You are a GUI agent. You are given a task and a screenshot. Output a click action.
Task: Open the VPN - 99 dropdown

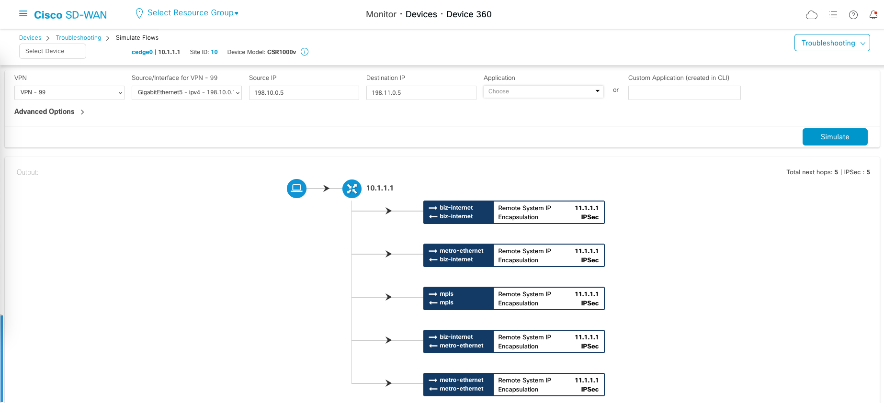[69, 93]
